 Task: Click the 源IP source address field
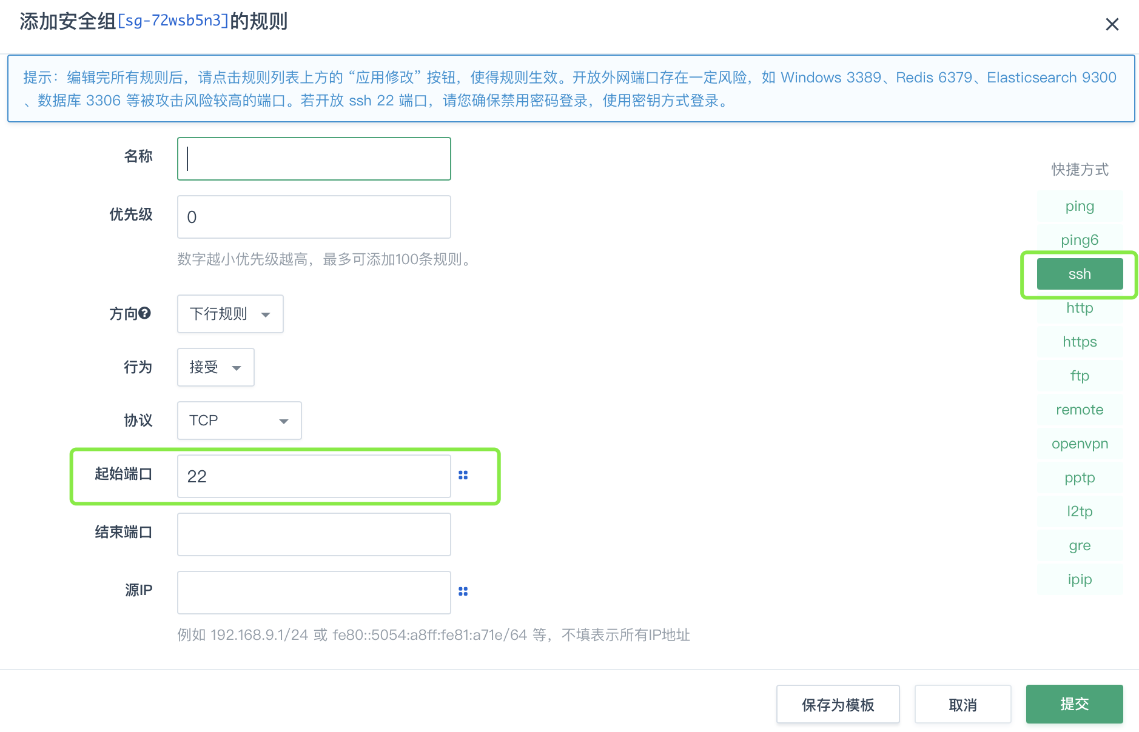[314, 593]
